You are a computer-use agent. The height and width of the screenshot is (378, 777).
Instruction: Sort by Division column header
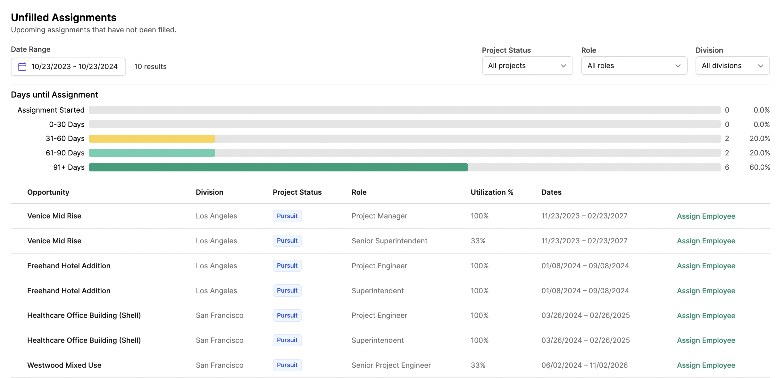coord(210,192)
